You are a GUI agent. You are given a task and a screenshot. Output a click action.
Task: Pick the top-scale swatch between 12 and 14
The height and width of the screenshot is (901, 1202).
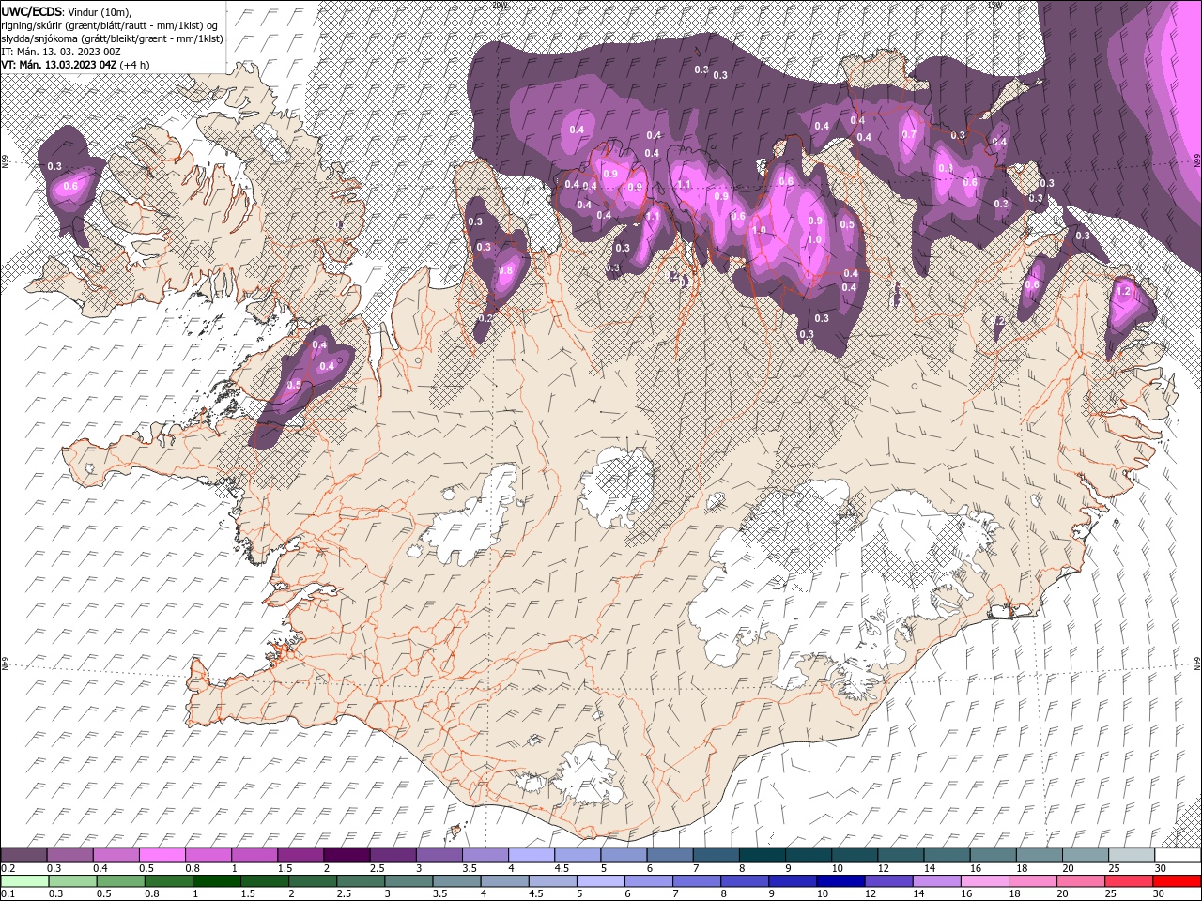[x=901, y=854]
